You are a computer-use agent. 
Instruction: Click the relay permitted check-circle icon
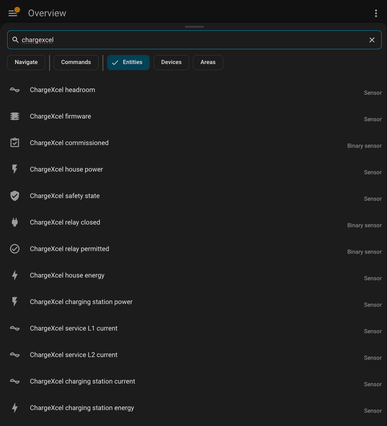15,249
